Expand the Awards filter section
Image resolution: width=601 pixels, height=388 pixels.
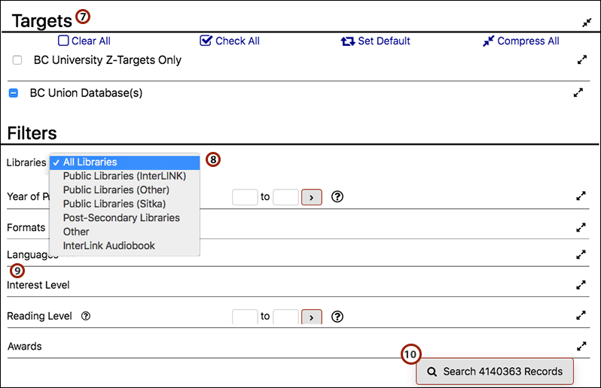pyautogui.click(x=581, y=347)
